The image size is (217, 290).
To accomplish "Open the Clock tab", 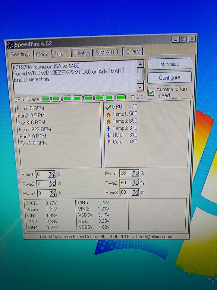I will click(x=42, y=54).
